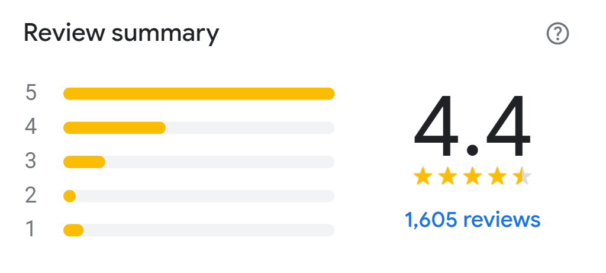Click the number 3 rating label
The width and height of the screenshot is (606, 273).
click(x=31, y=161)
